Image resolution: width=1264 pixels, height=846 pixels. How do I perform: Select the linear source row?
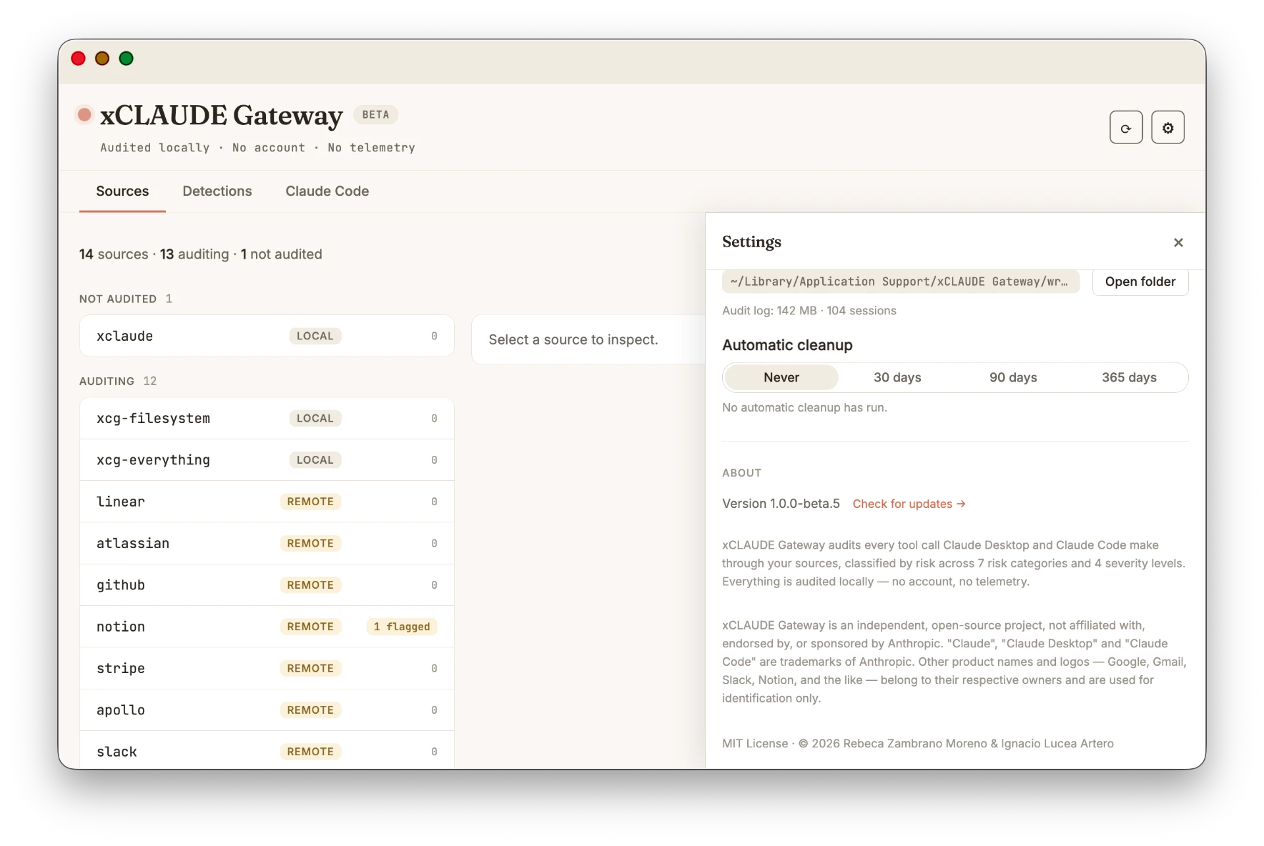coord(267,501)
